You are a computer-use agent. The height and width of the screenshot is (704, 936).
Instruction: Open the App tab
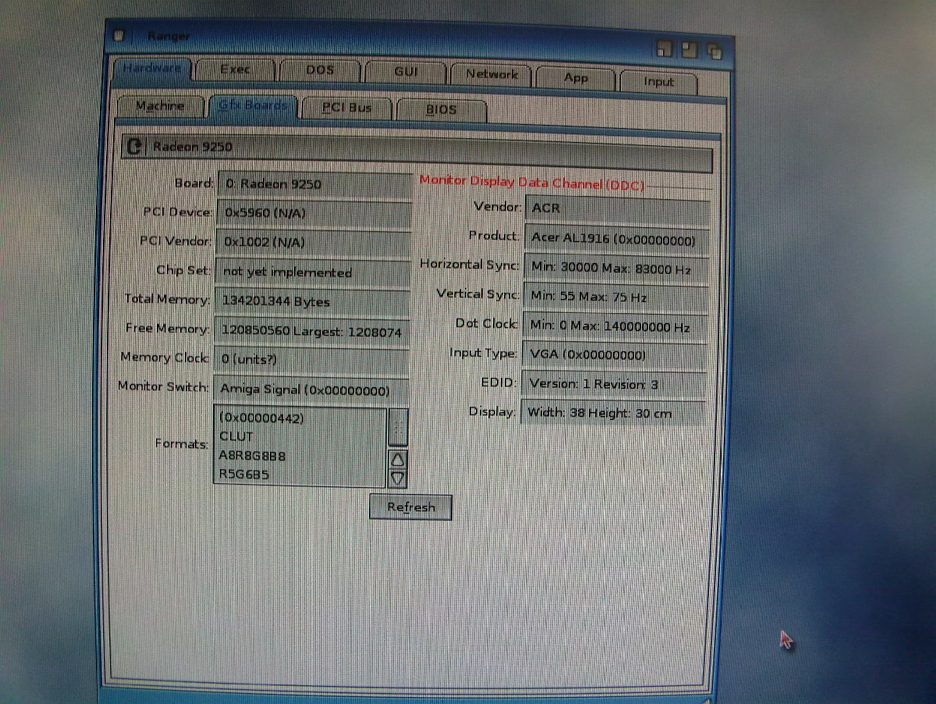pos(576,78)
